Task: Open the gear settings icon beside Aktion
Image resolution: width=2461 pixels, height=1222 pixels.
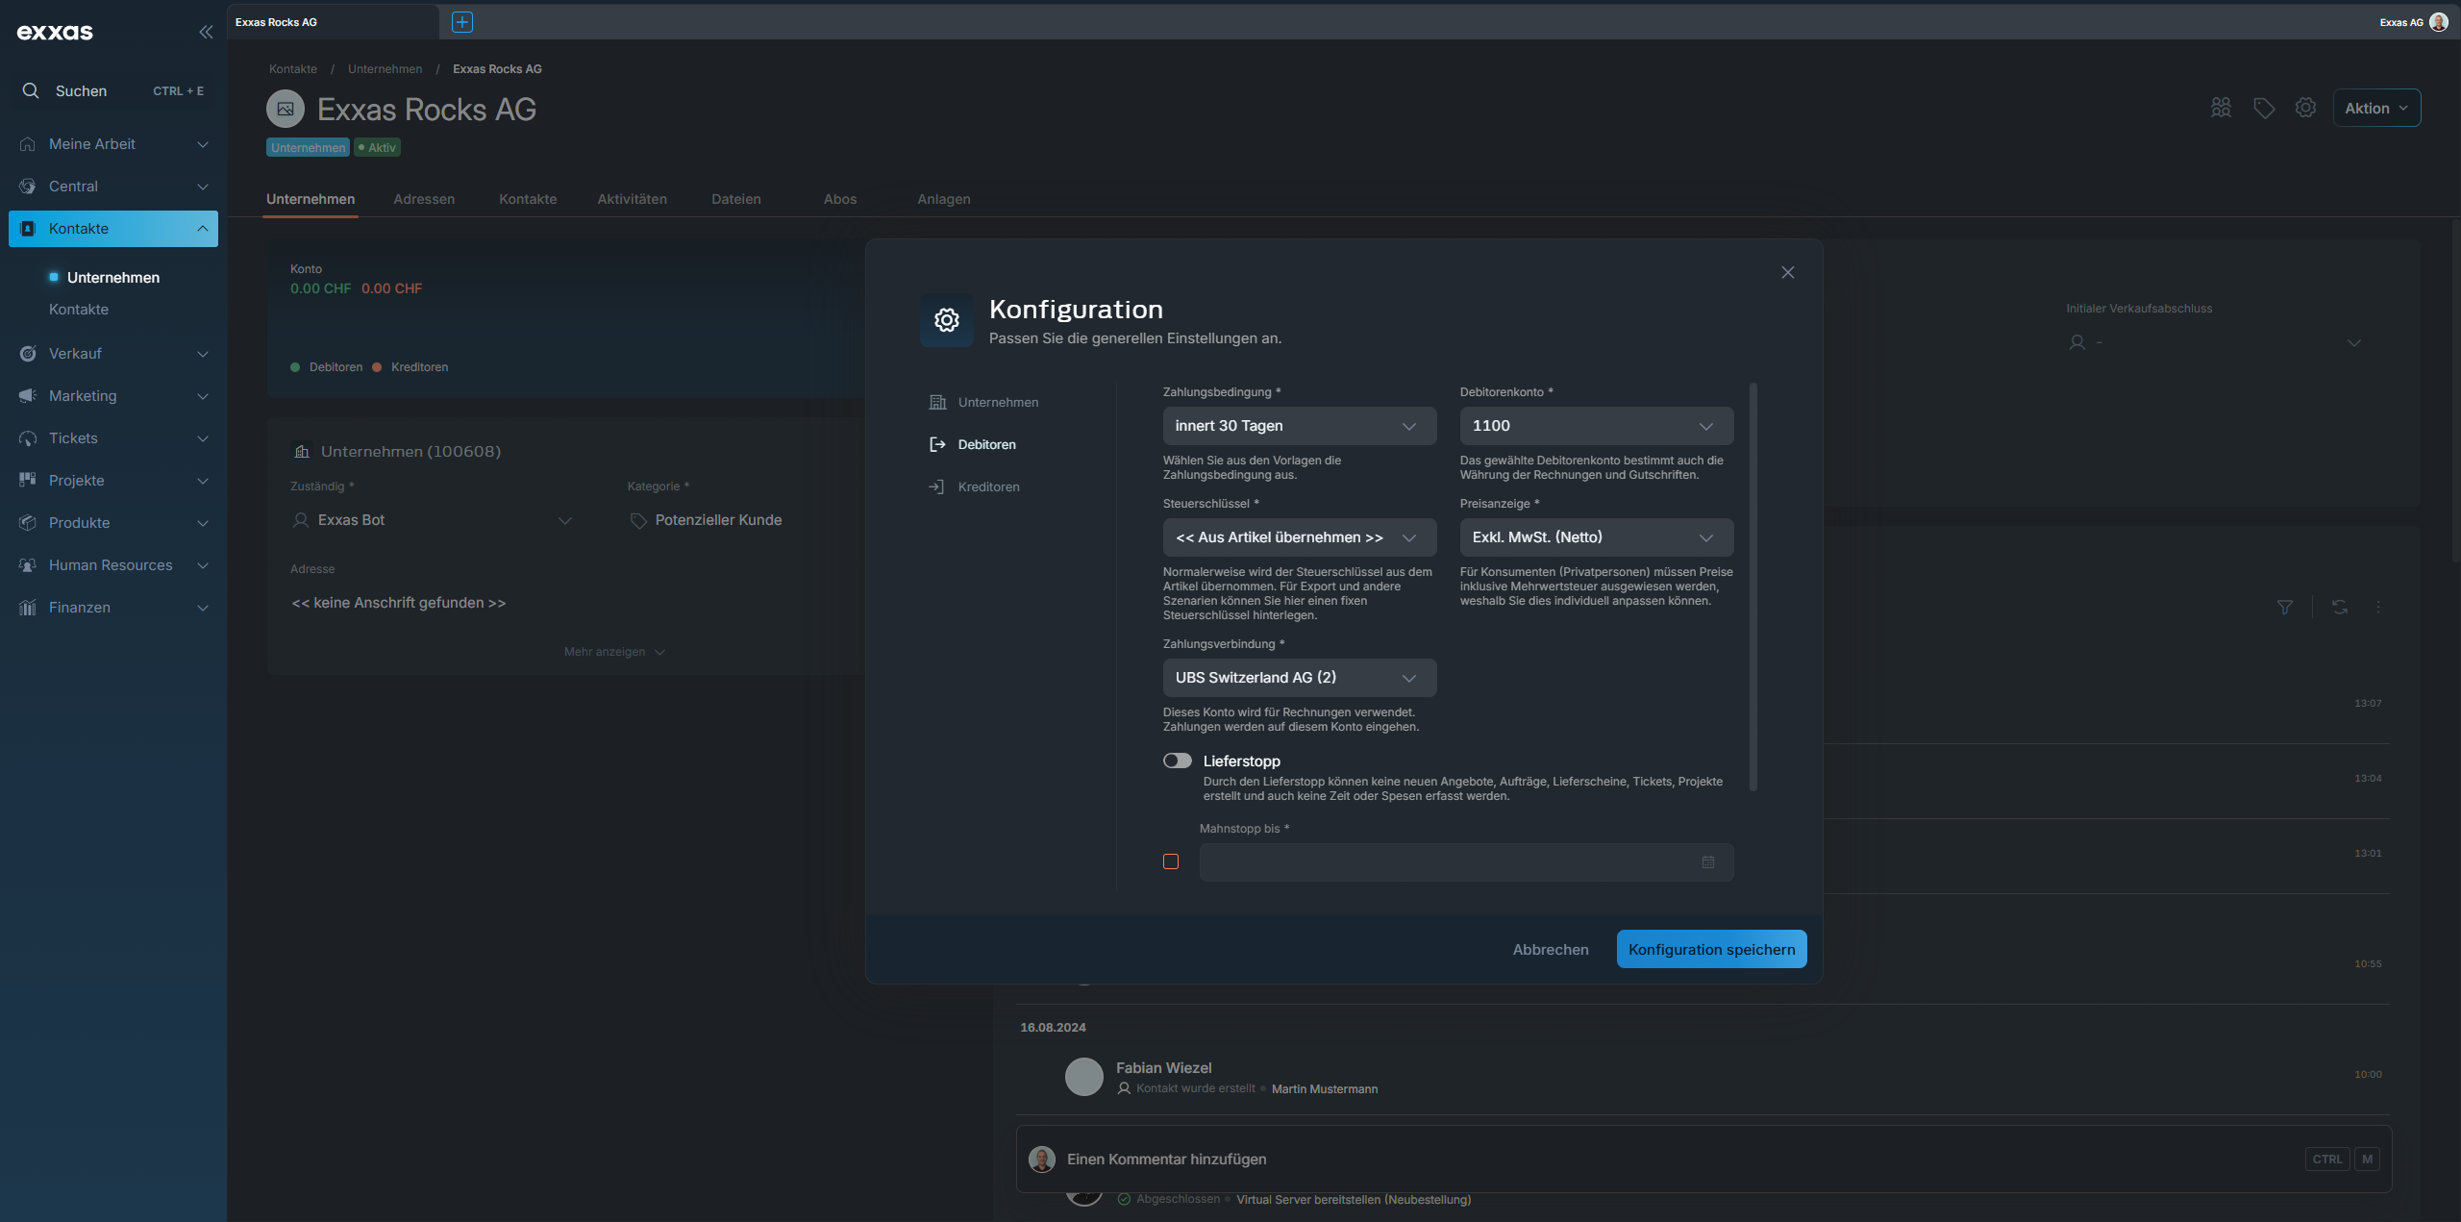Action: [2305, 108]
